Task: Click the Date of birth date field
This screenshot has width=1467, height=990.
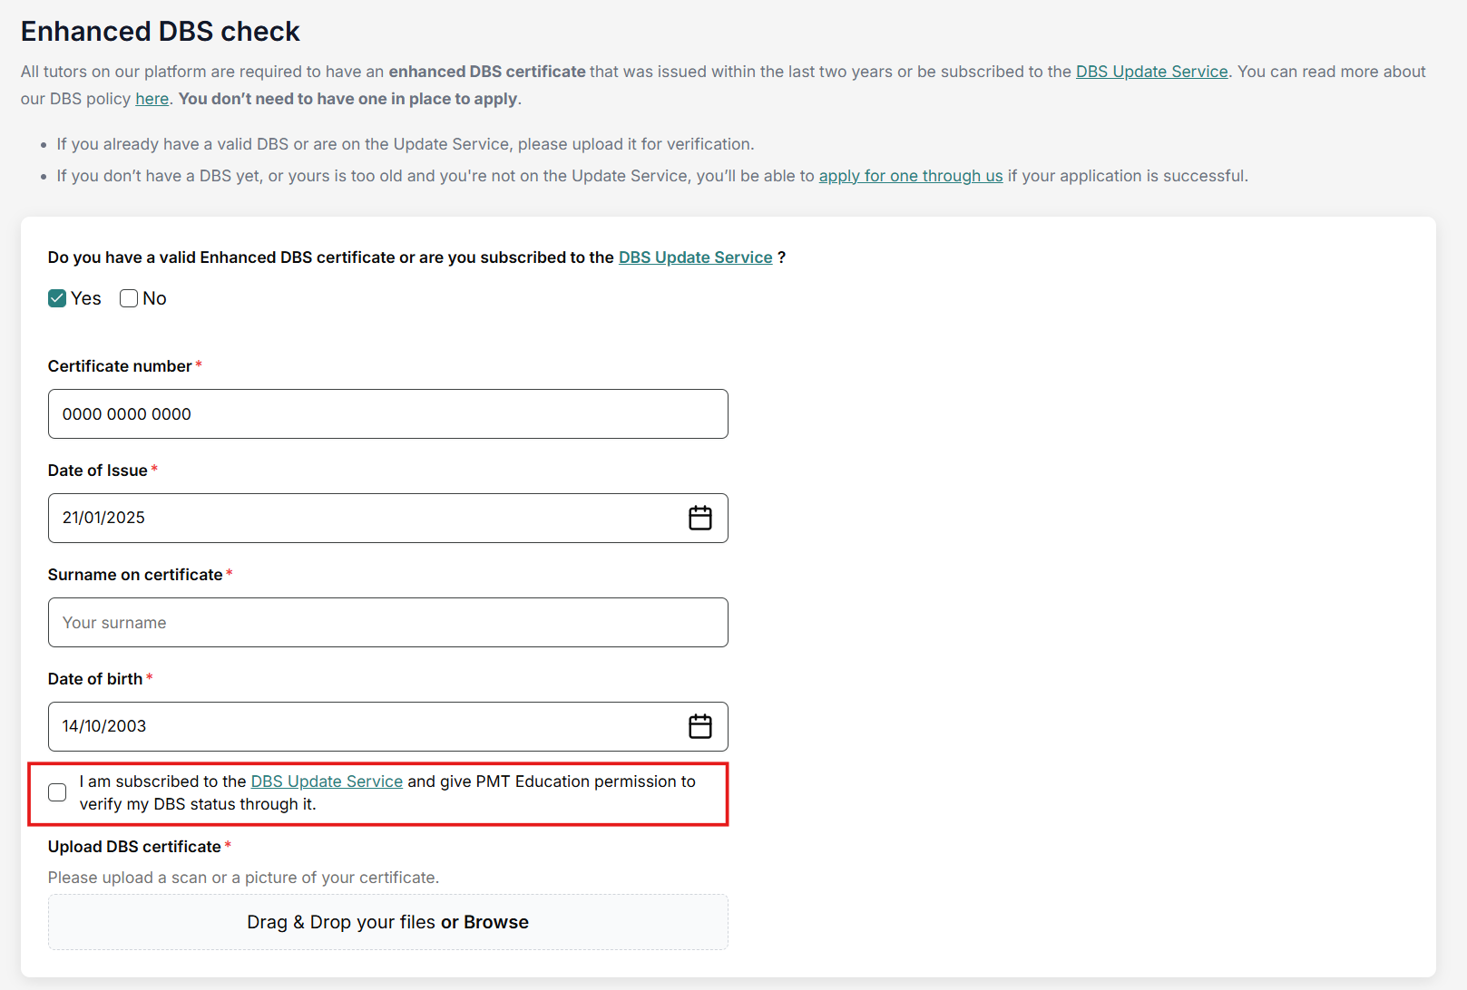Action: point(363,726)
